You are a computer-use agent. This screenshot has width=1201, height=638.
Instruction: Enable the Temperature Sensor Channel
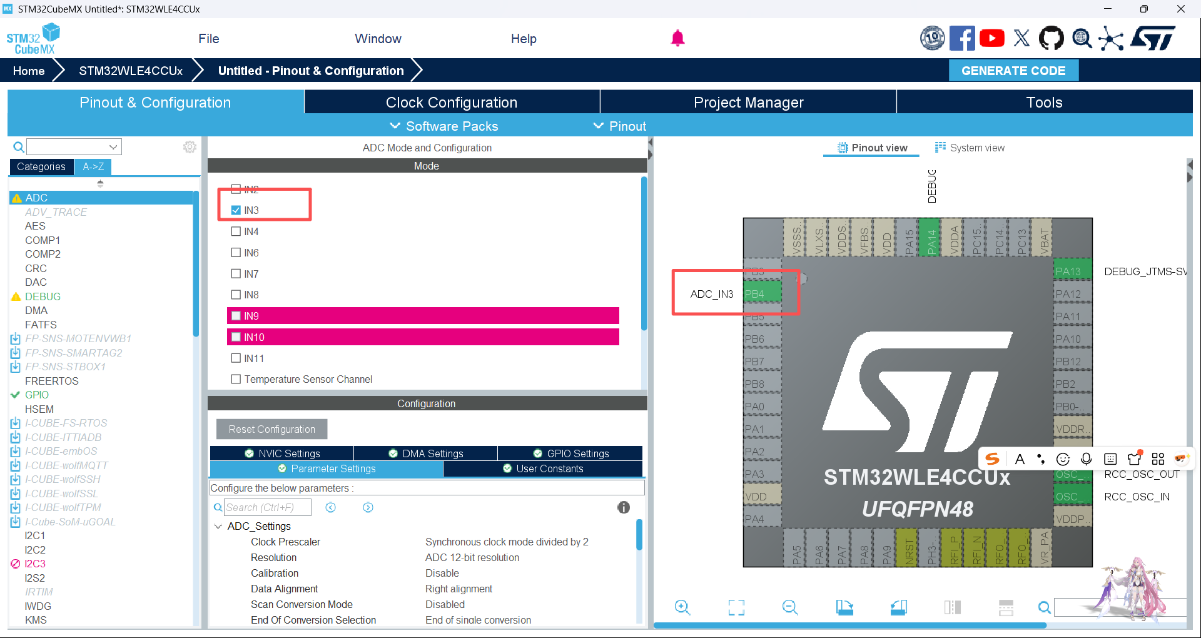[x=236, y=379]
